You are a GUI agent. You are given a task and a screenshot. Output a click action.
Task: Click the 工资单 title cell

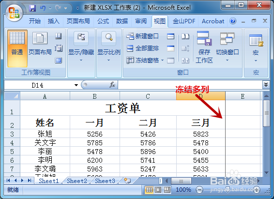click(122, 108)
